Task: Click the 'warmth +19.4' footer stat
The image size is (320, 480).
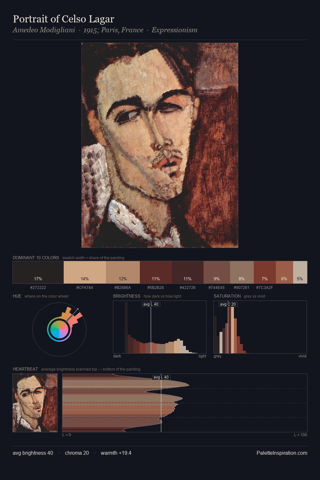Action: click(116, 453)
